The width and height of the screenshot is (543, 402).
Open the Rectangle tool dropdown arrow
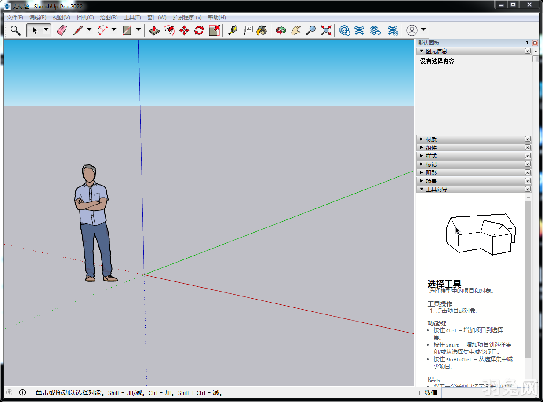(138, 30)
